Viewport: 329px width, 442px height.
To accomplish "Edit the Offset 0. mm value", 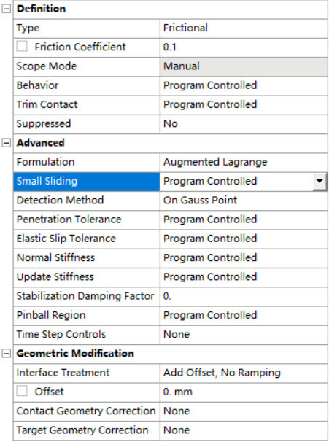I will [x=244, y=392].
